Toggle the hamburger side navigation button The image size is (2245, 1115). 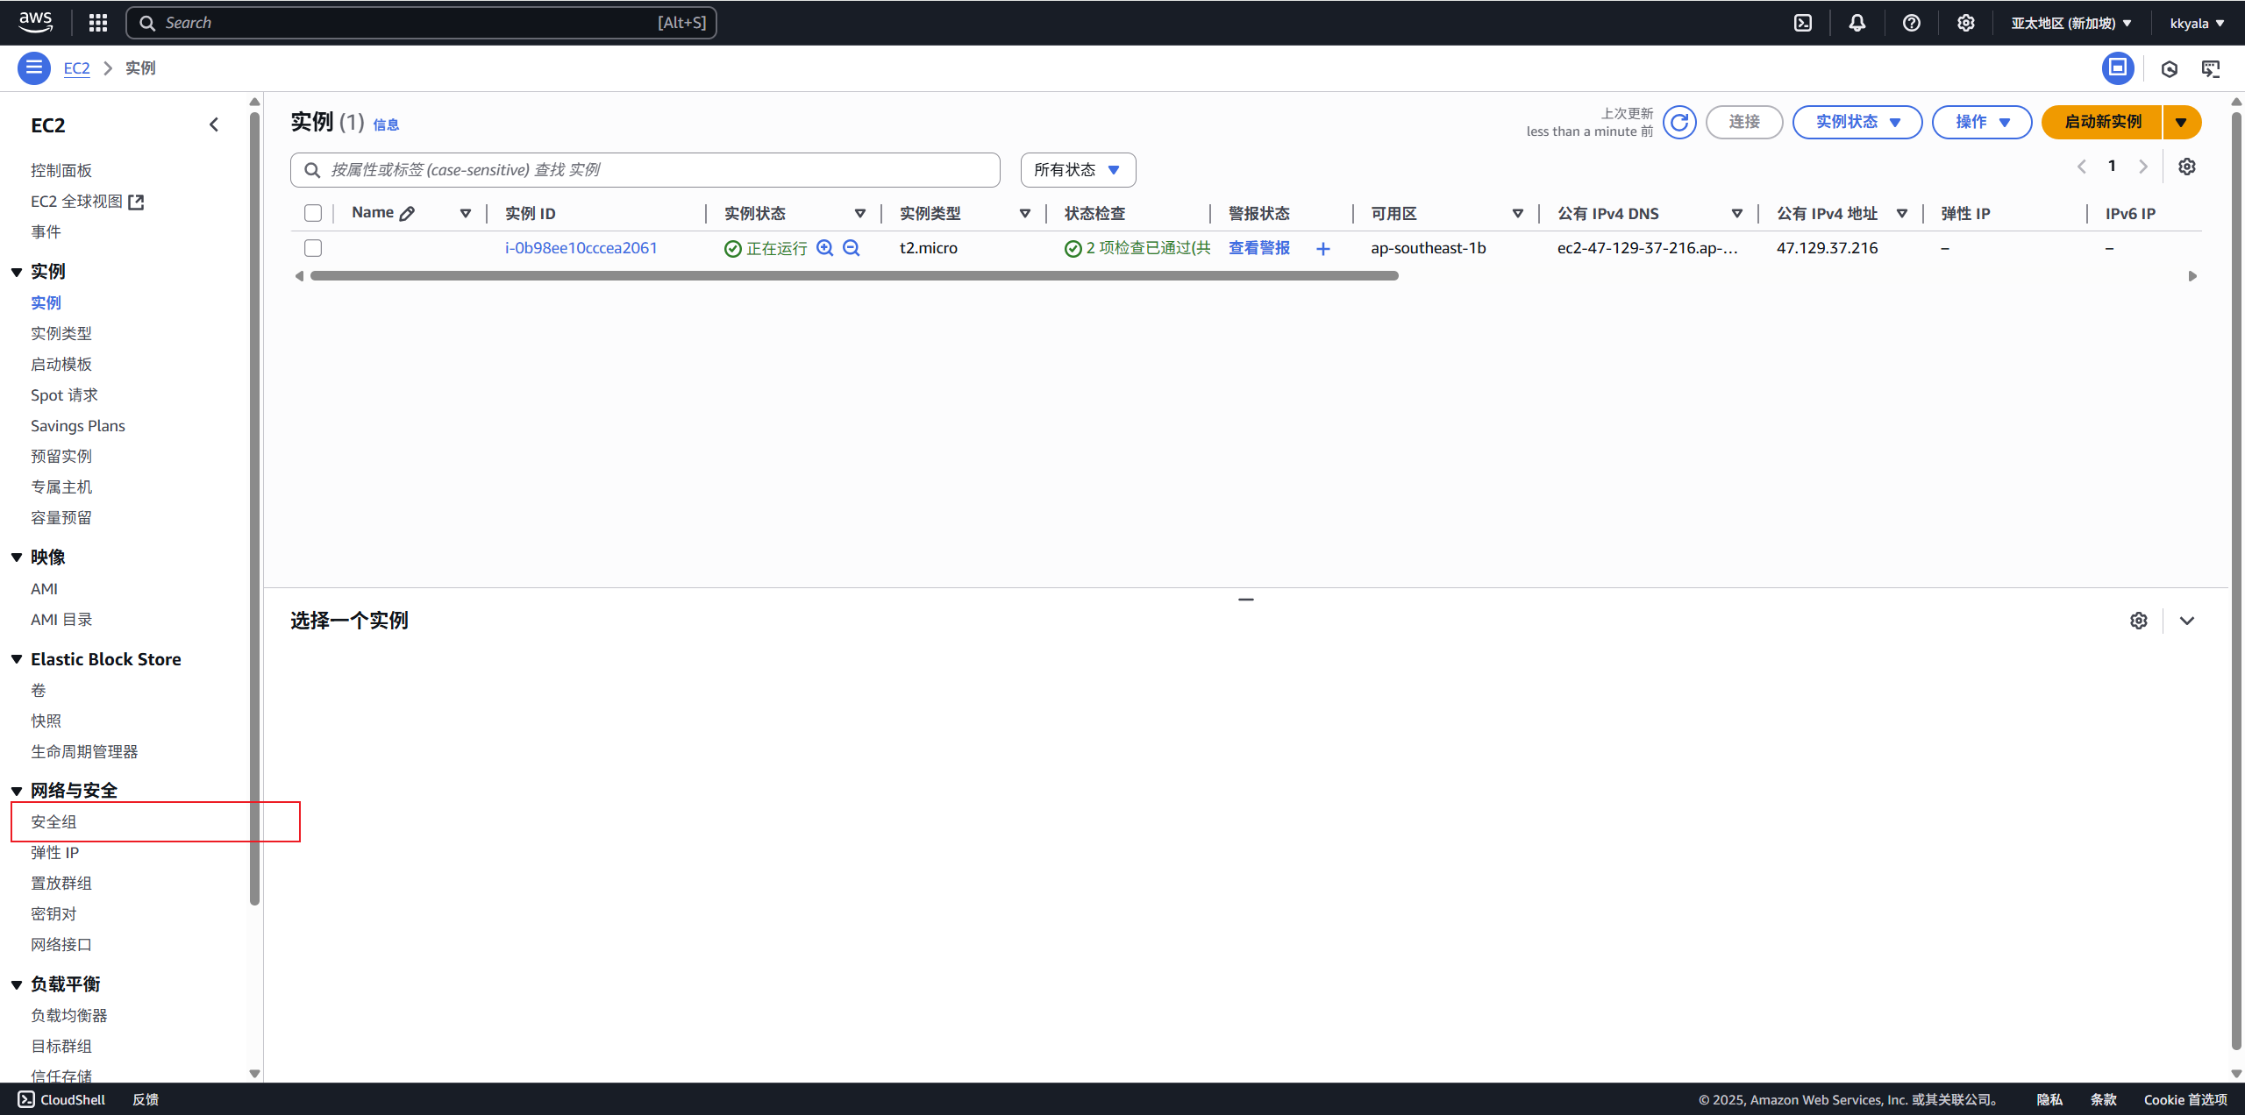click(34, 67)
